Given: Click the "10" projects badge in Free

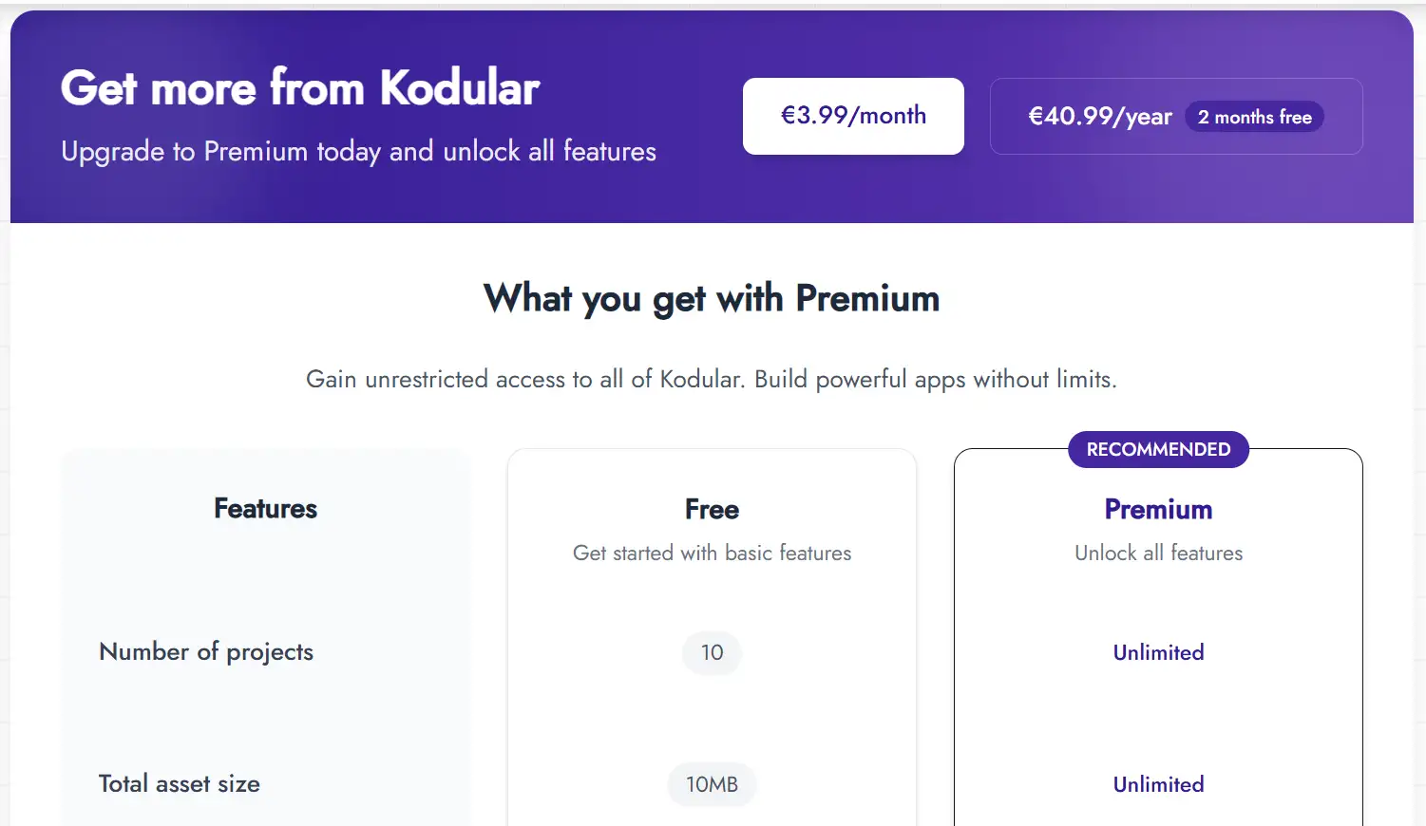Looking at the screenshot, I should click(x=712, y=652).
